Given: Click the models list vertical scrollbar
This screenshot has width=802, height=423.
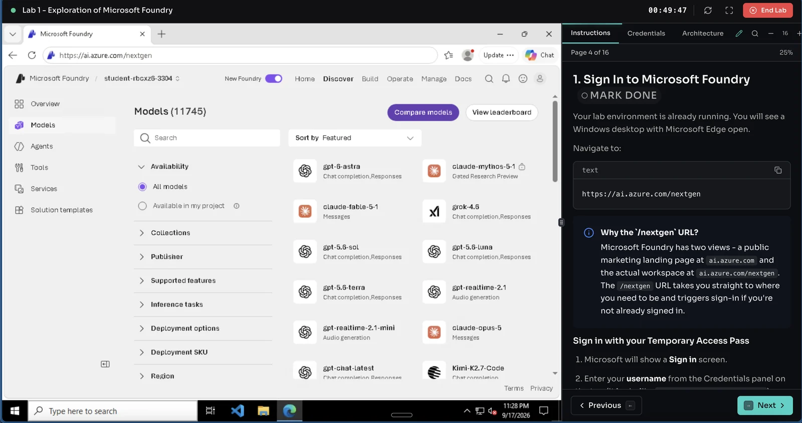Looking at the screenshot, I should tap(555, 142).
